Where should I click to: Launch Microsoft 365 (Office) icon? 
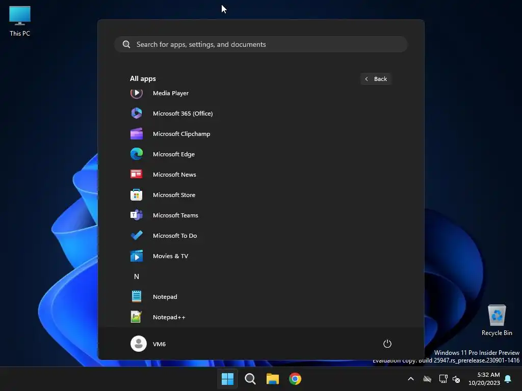(137, 114)
